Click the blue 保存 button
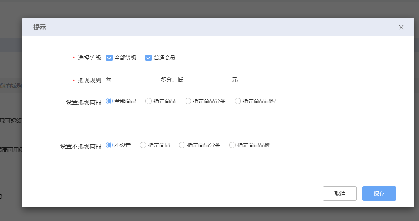This screenshot has width=419, height=221. [379, 194]
